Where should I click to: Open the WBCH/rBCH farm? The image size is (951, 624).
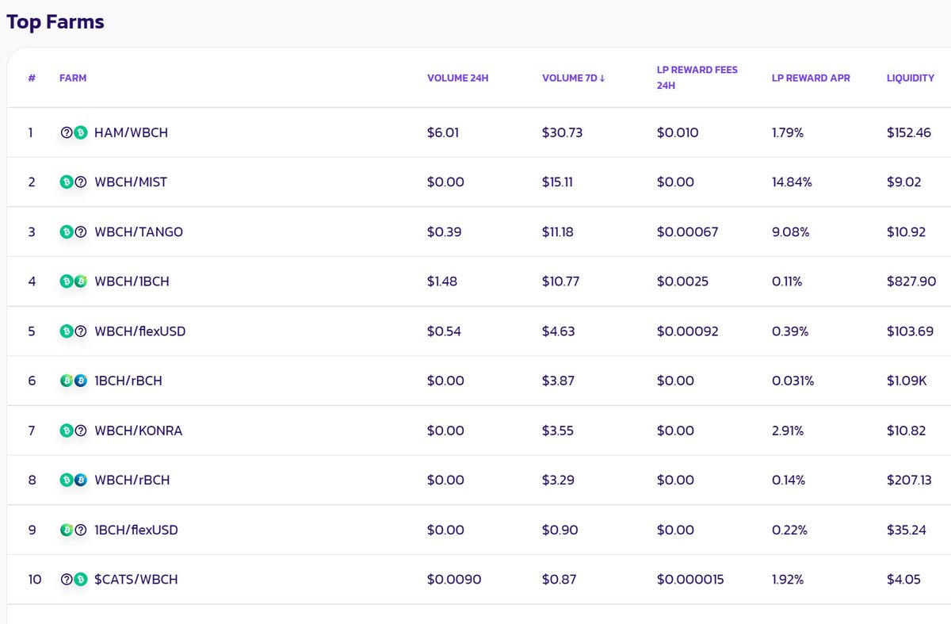pyautogui.click(x=132, y=480)
